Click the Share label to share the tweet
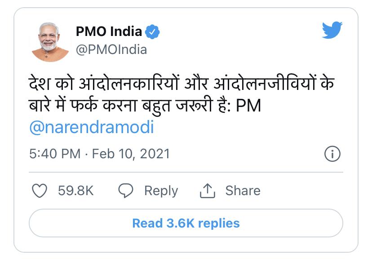The height and width of the screenshot is (259, 372). [x=243, y=191]
